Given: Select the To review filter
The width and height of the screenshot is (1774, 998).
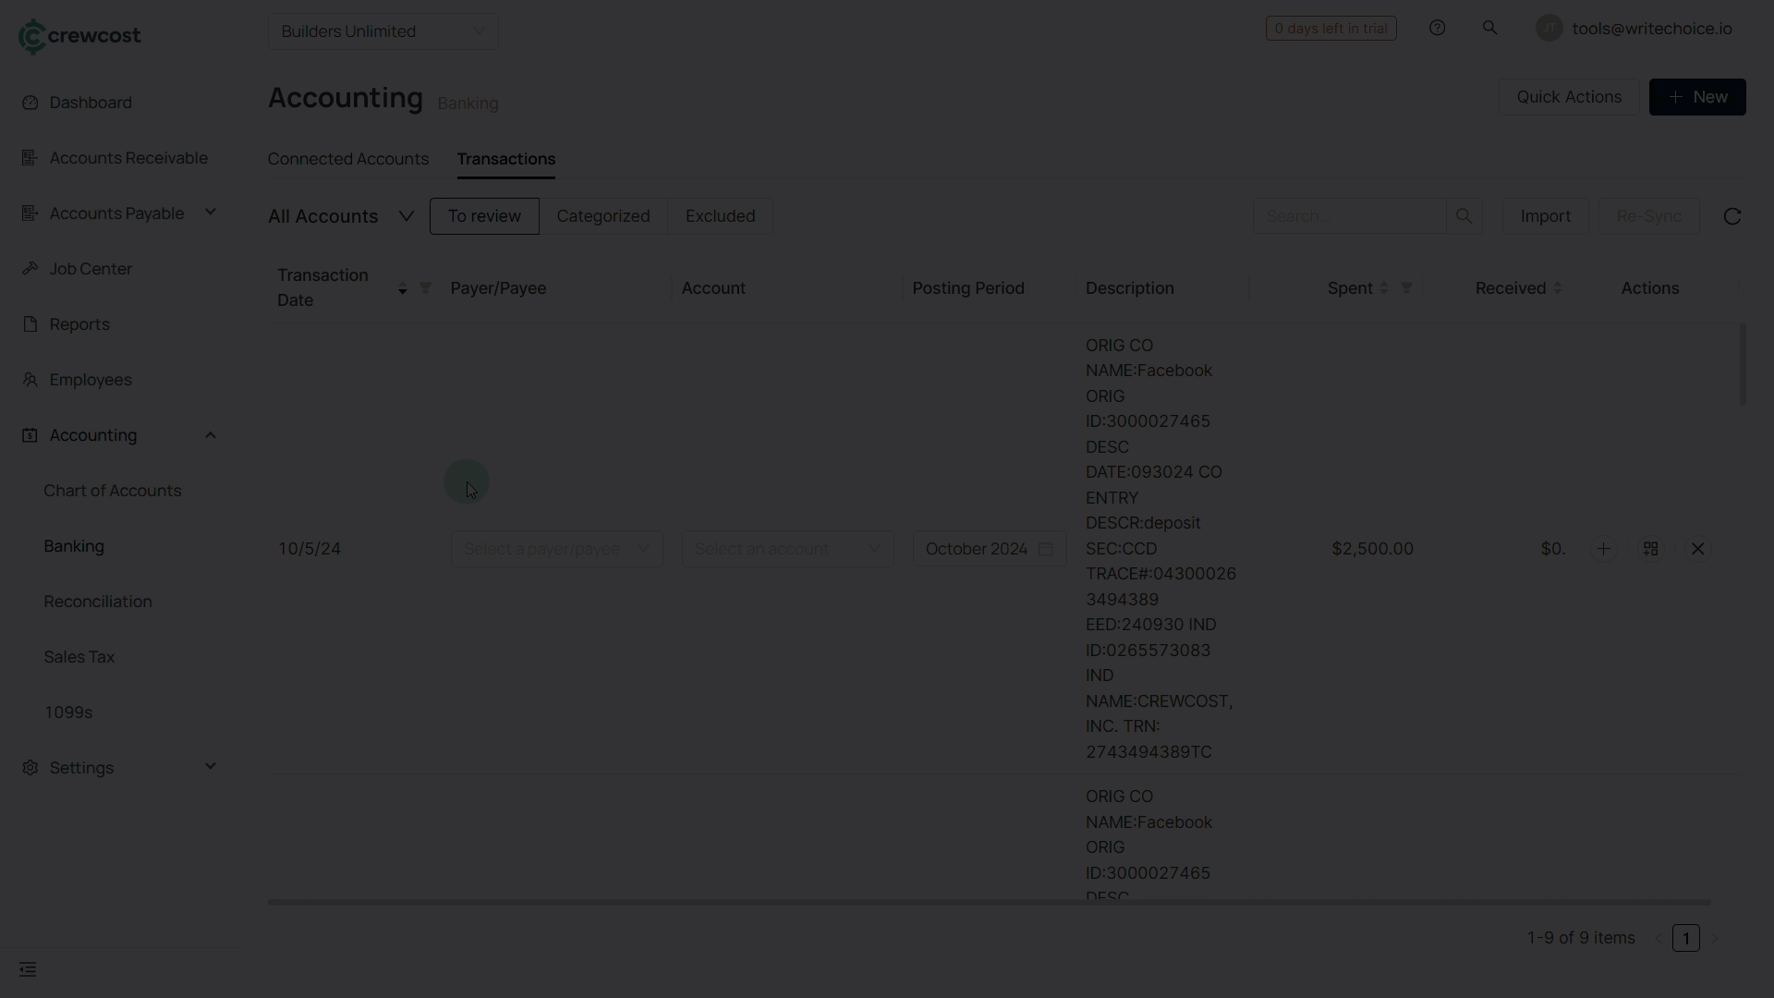Looking at the screenshot, I should coord(484,216).
